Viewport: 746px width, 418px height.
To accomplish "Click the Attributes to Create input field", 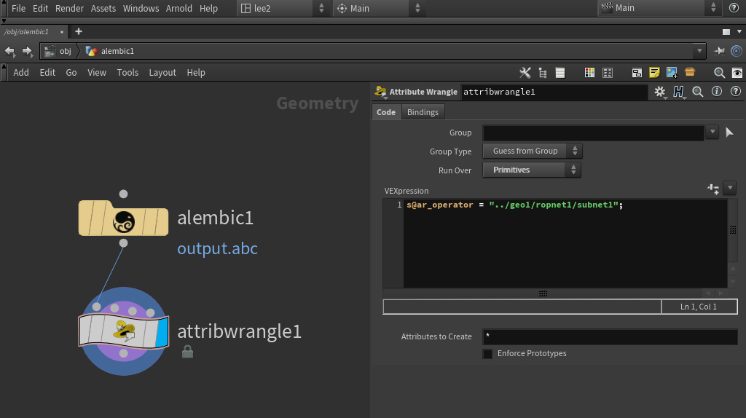I will [609, 337].
